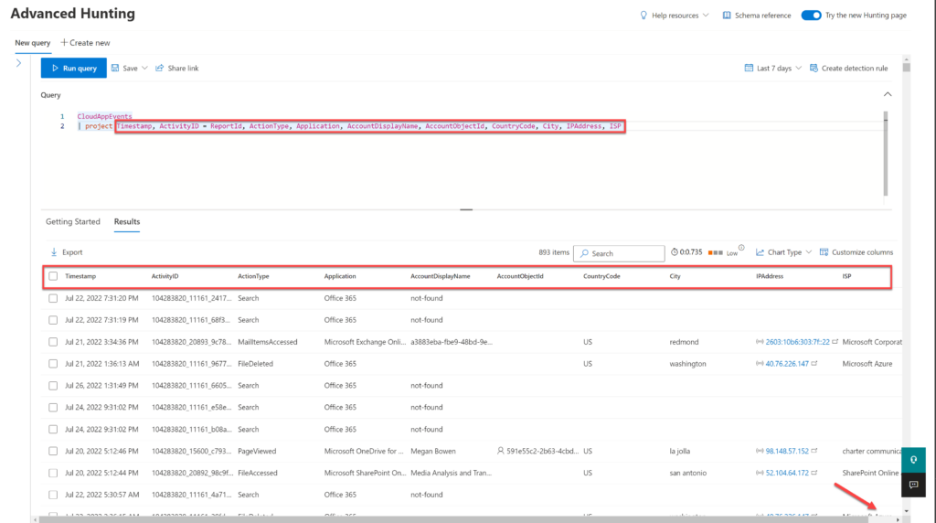Check row Jul 26, 2022 1:31:49 PM
This screenshot has width=936, height=523.
click(x=53, y=386)
